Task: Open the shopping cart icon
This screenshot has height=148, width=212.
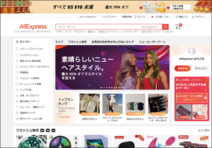Action: 178,26
